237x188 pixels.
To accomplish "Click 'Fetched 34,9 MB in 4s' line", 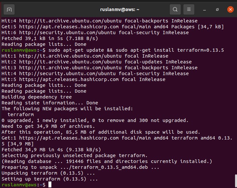I will (x=51, y=150).
